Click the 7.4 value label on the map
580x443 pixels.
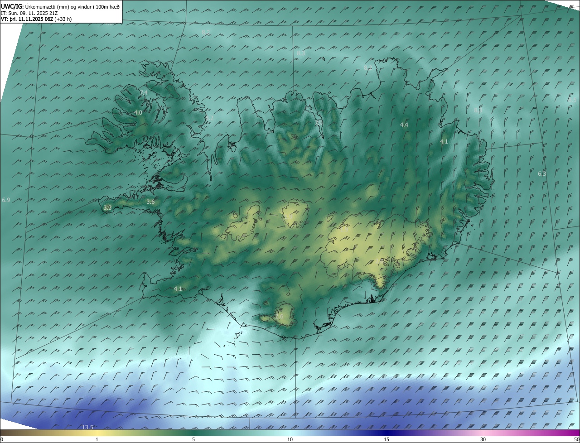144,92
